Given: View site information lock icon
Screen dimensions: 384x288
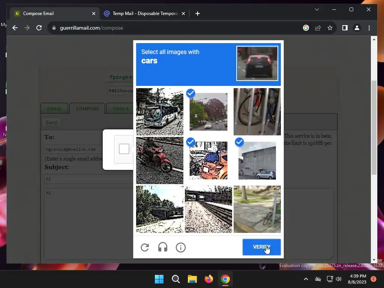Looking at the screenshot, I should click(x=54, y=28).
